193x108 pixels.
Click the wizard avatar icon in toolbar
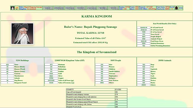(x=12, y=8)
